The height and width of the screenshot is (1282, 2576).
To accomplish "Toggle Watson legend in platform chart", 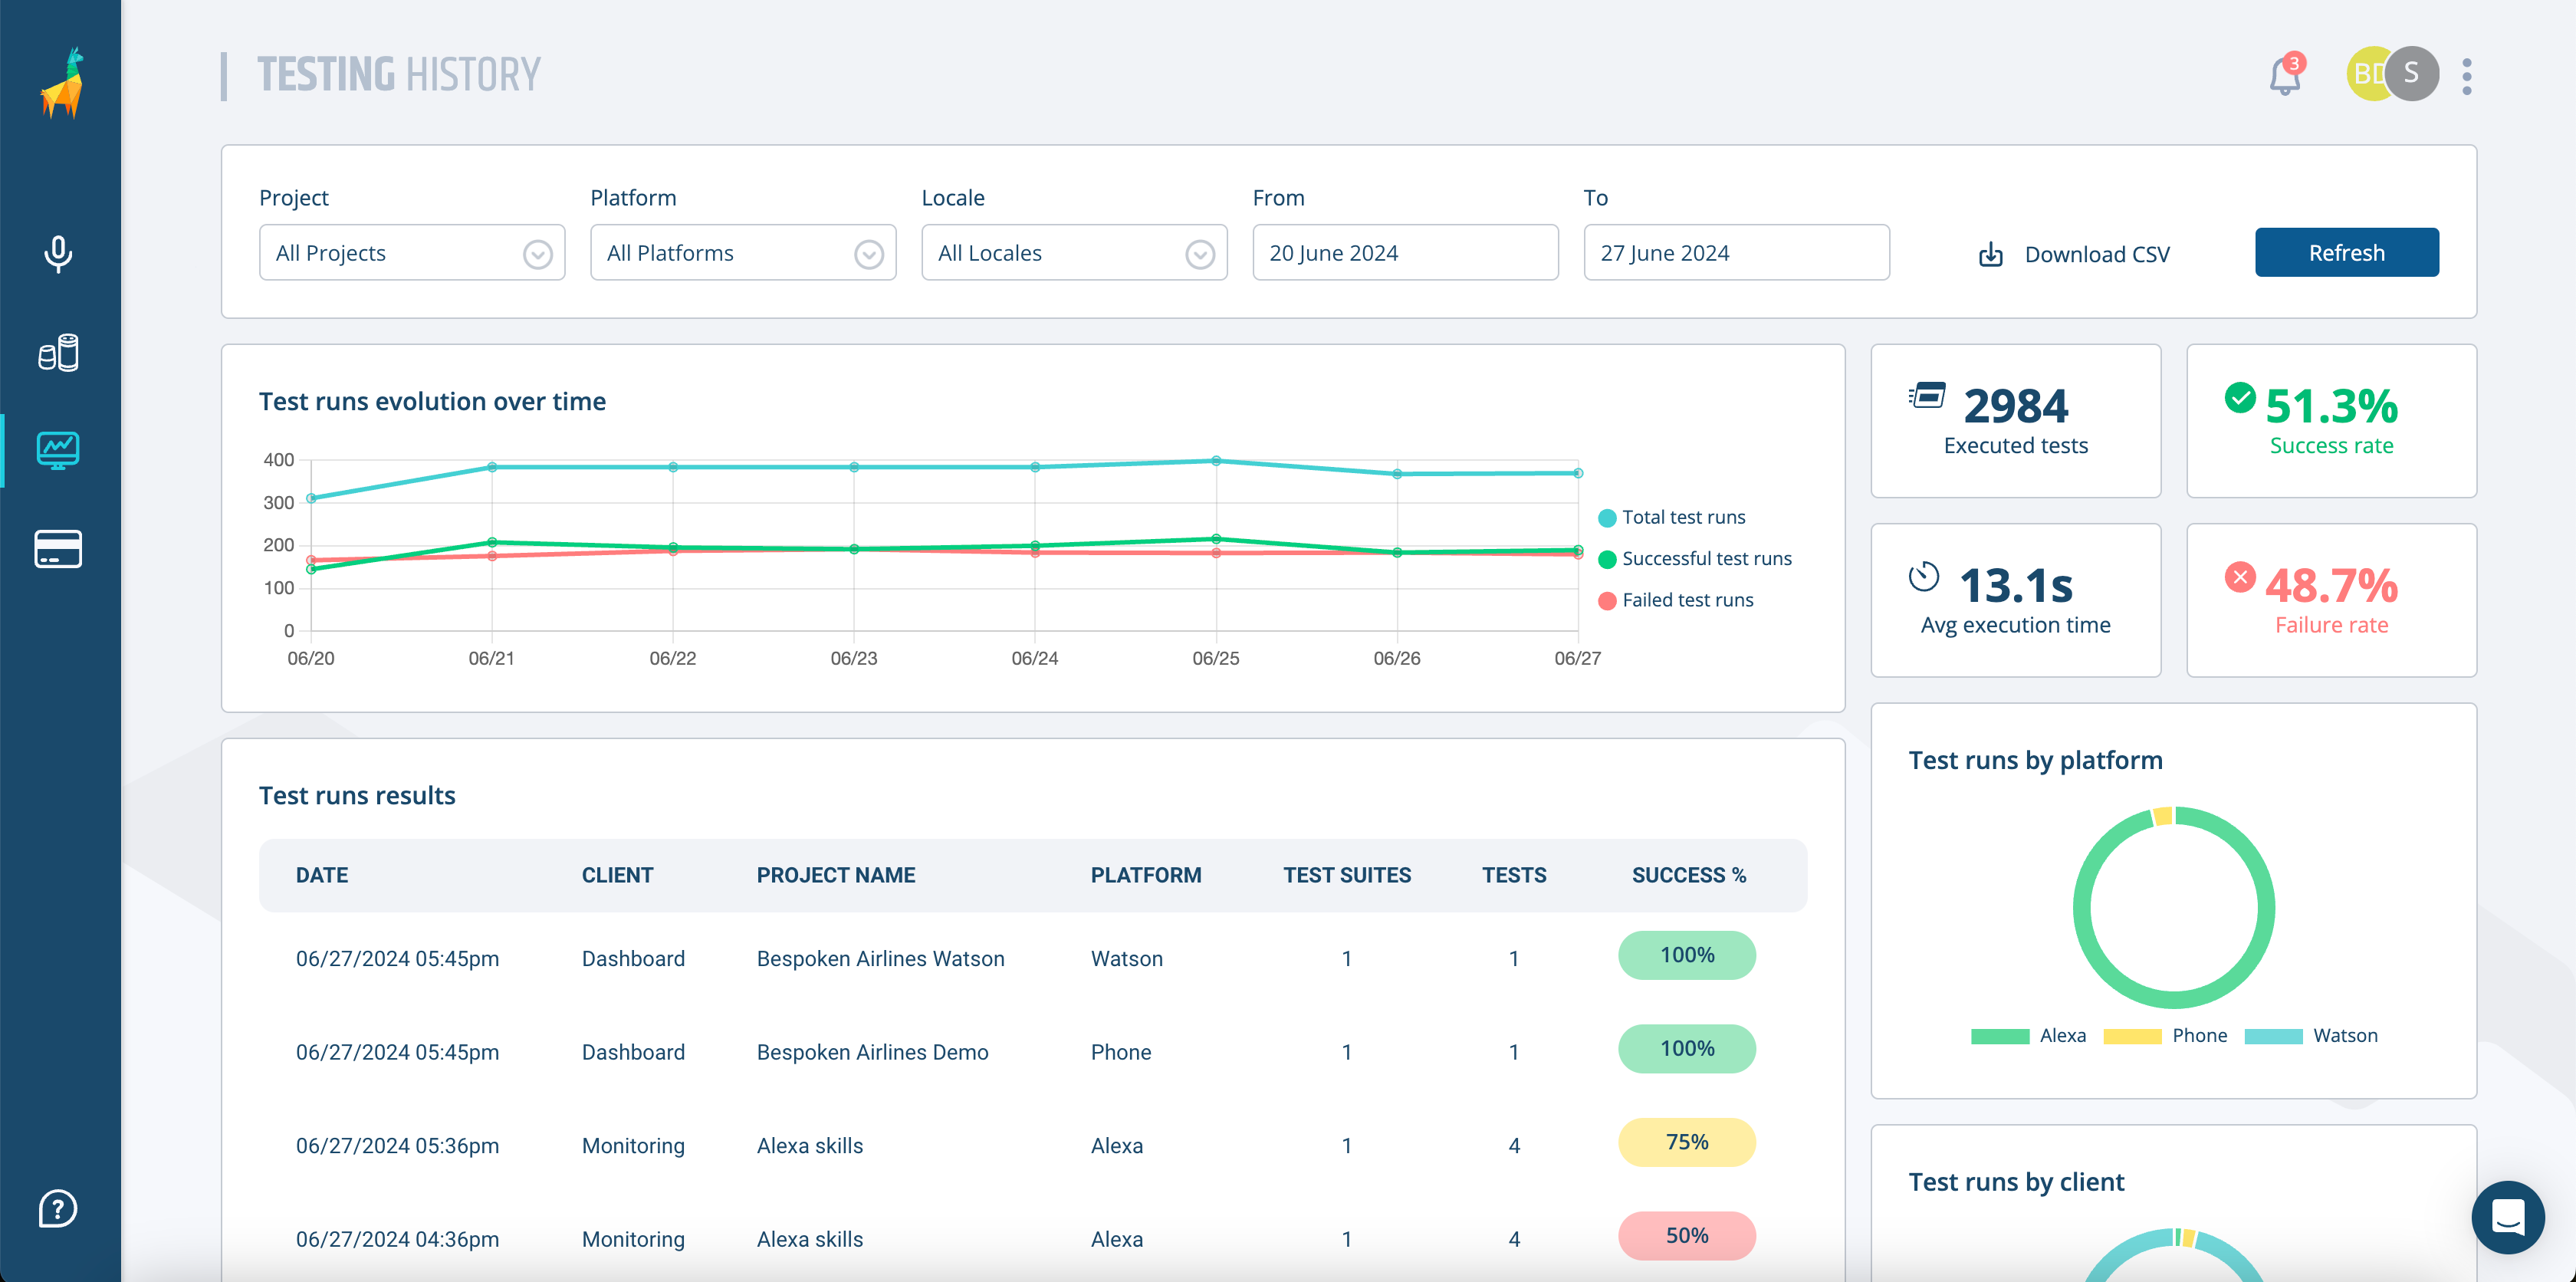I will click(x=2311, y=1035).
